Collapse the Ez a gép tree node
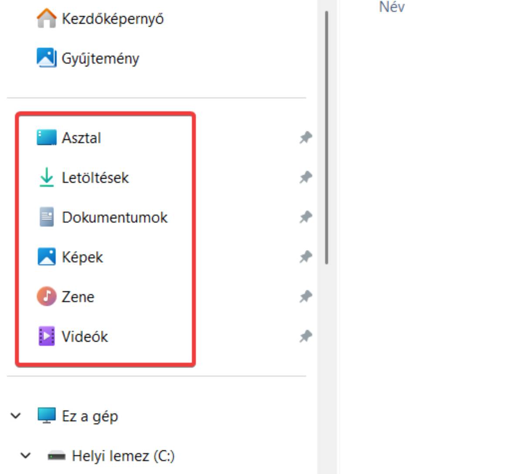The width and height of the screenshot is (523, 474). [16, 416]
